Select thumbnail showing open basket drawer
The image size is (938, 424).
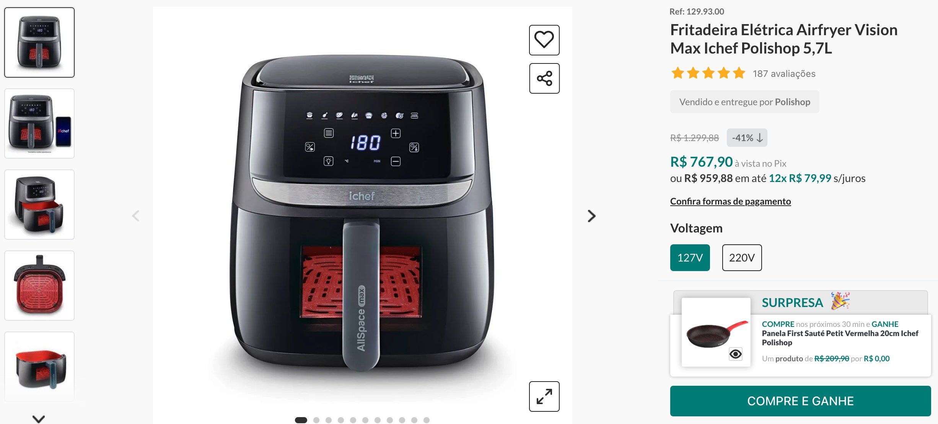click(x=39, y=205)
